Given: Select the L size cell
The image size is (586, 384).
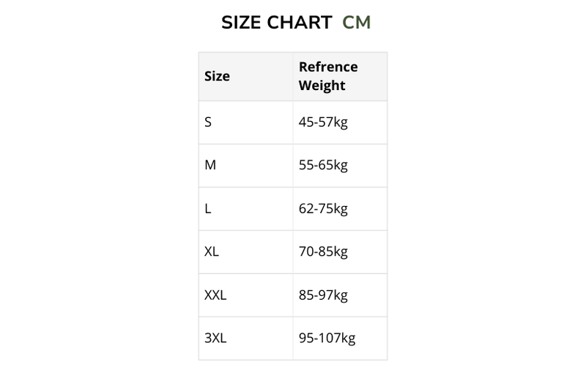Looking at the screenshot, I should pyautogui.click(x=208, y=209).
